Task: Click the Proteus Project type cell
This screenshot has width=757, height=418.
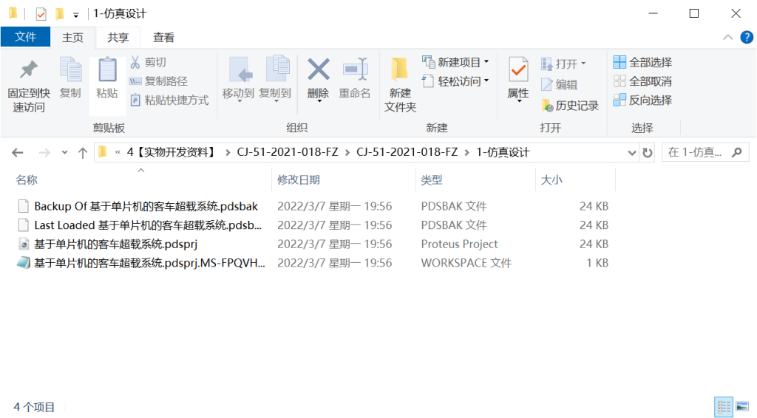Action: pyautogui.click(x=459, y=244)
